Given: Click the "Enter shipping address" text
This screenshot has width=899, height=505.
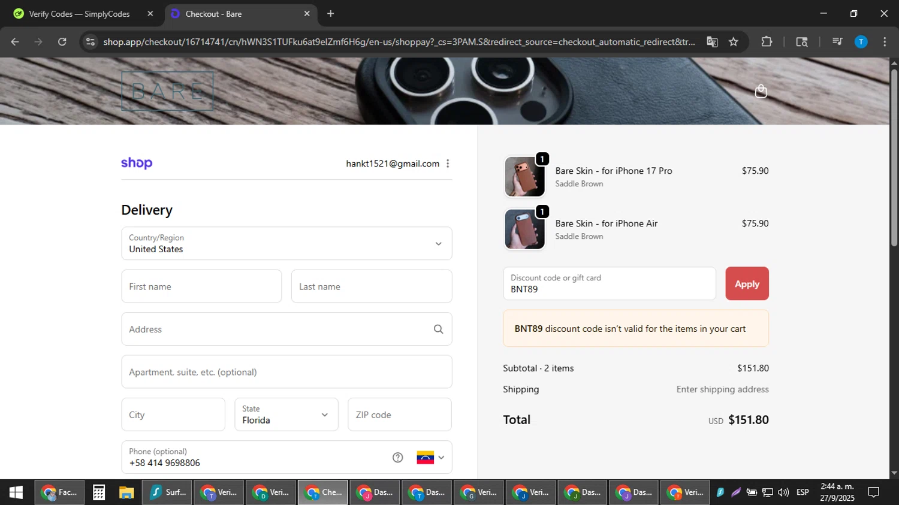Looking at the screenshot, I should click(723, 389).
